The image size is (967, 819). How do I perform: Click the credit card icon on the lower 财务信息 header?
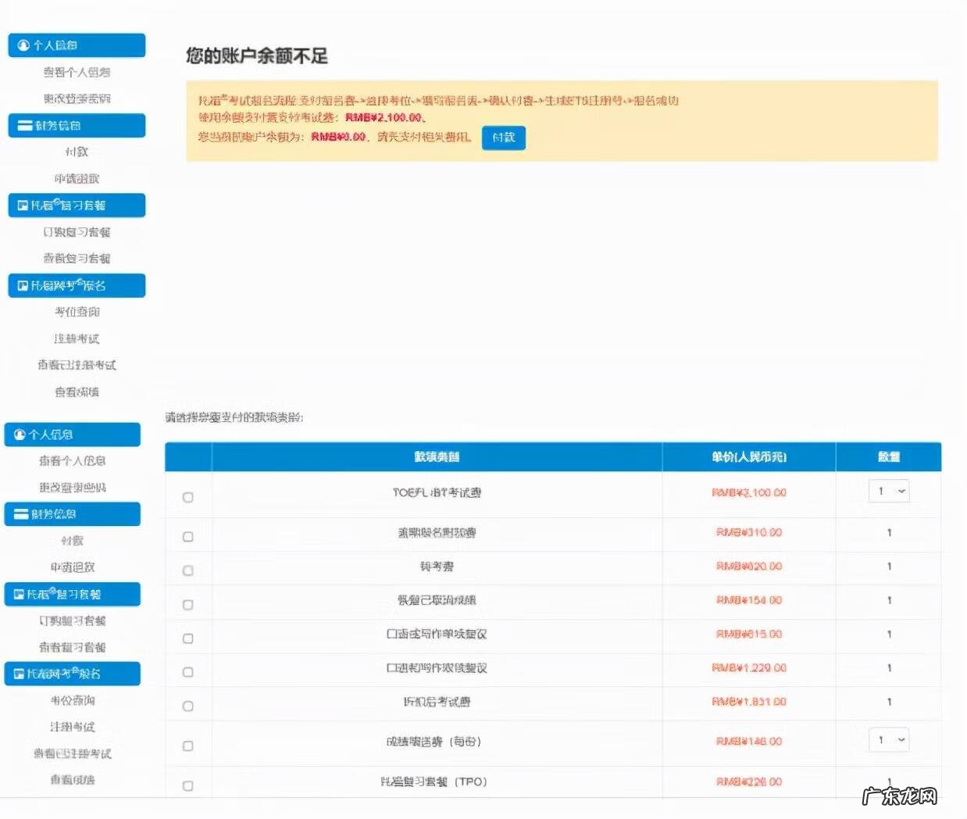[x=21, y=513]
